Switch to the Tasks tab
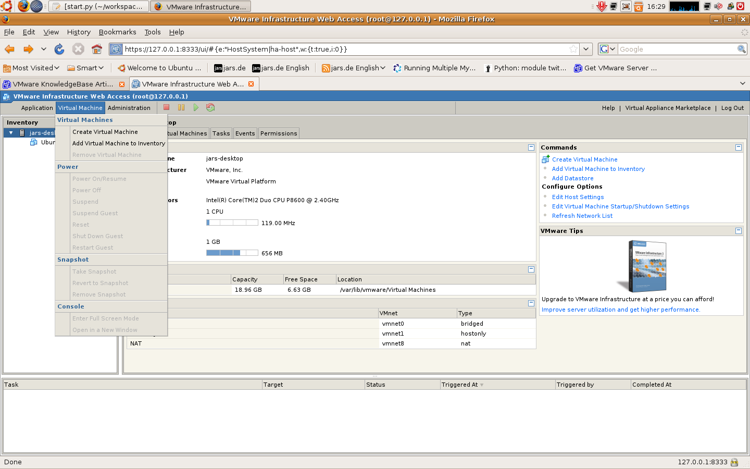The image size is (750, 469). pos(221,133)
